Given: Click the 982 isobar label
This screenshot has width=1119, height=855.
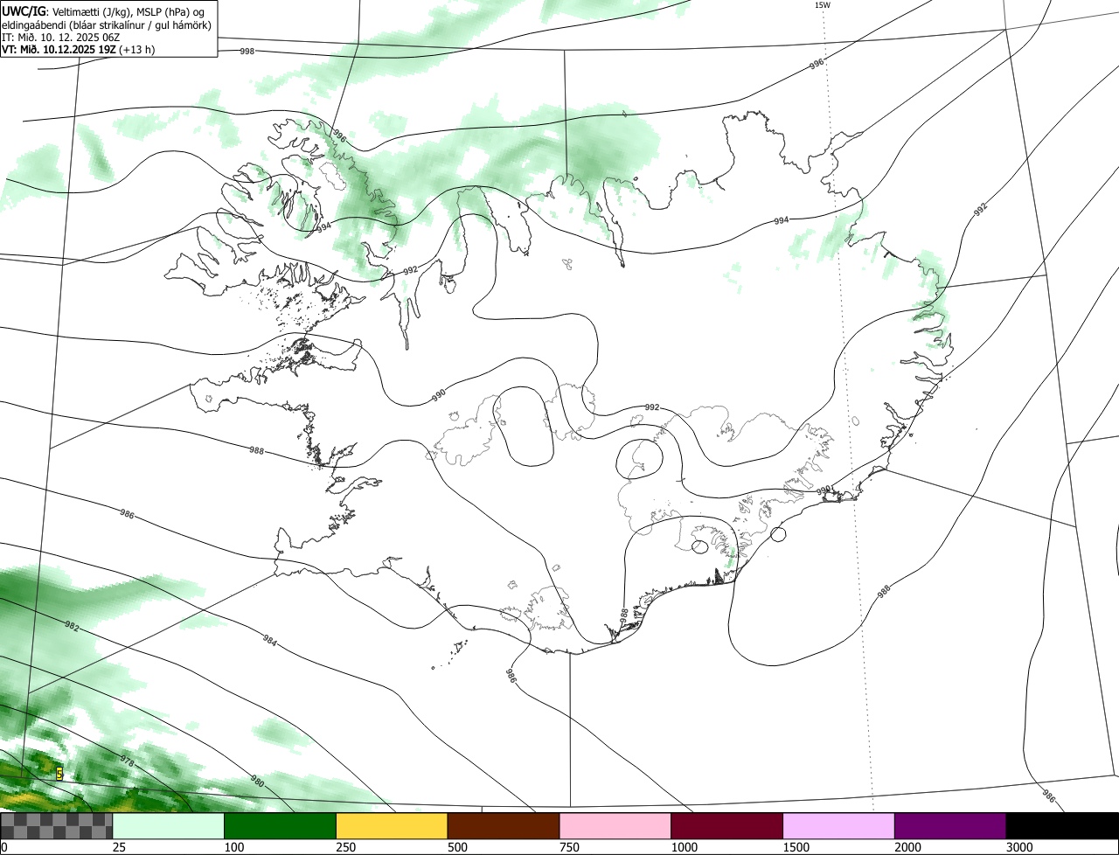Looking at the screenshot, I should (x=71, y=626).
